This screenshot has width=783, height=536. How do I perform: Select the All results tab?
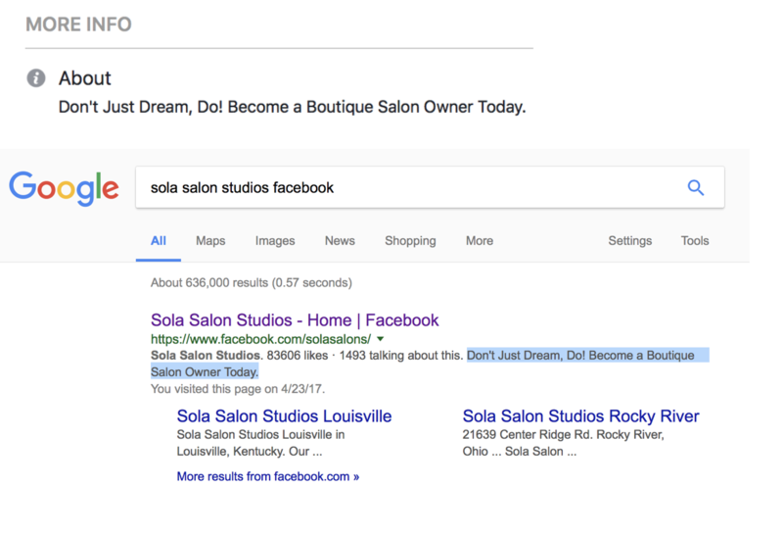(x=159, y=241)
